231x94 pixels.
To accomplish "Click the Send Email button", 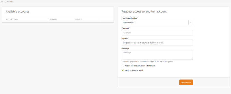I will tap(186, 82).
